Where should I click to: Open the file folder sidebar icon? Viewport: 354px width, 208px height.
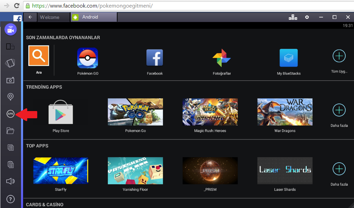(10, 131)
